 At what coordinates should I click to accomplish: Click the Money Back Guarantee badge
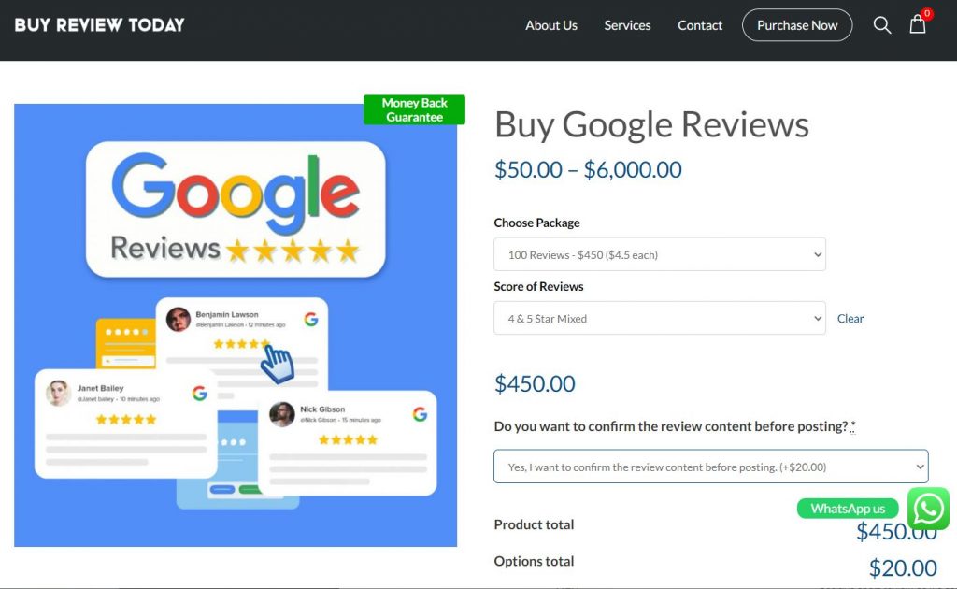click(414, 110)
